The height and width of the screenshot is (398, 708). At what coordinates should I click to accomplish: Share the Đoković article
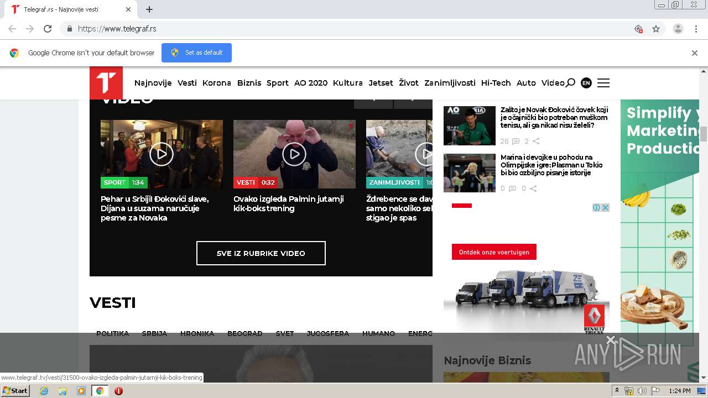pyautogui.click(x=535, y=142)
